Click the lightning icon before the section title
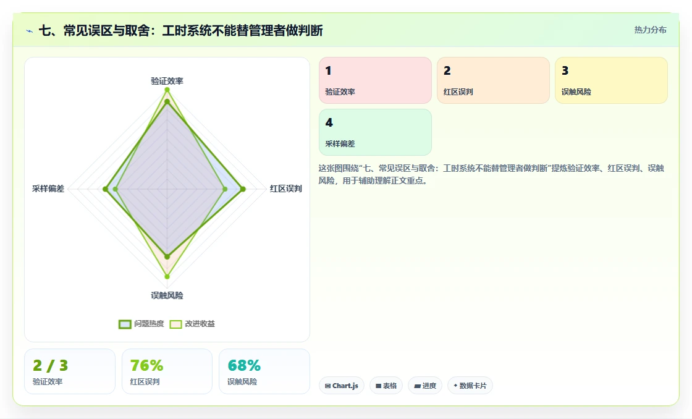 click(30, 31)
